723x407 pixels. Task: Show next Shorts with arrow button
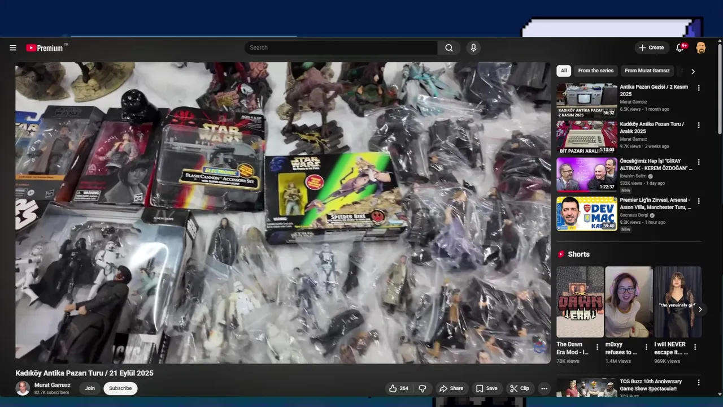[x=700, y=309]
